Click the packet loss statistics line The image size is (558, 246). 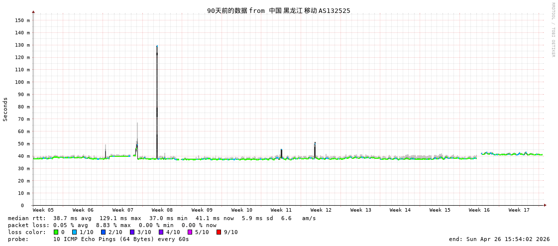pos(112,226)
